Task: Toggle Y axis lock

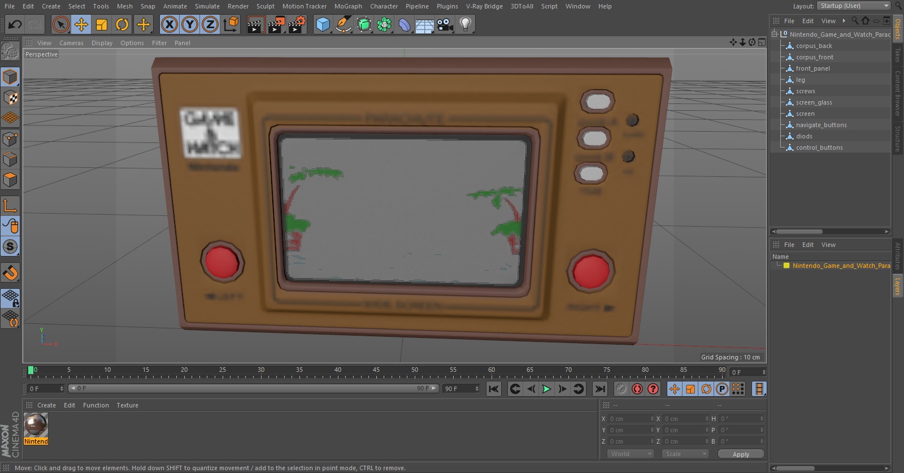Action: (x=190, y=24)
